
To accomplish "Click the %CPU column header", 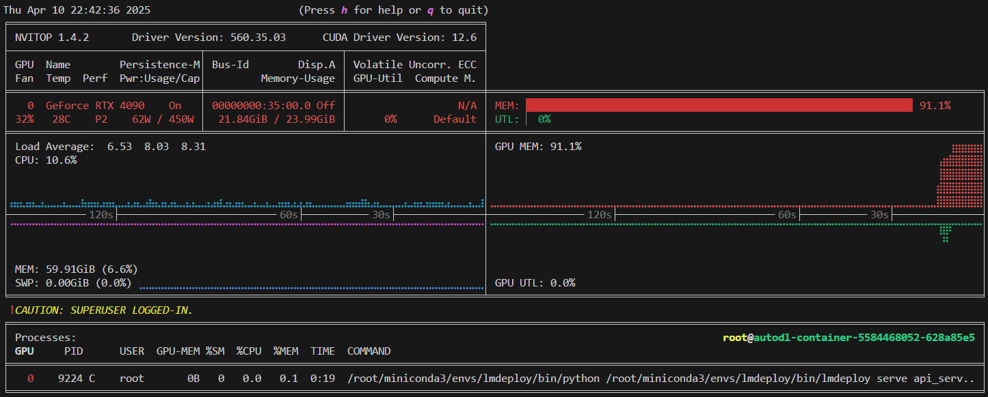I will [x=249, y=351].
